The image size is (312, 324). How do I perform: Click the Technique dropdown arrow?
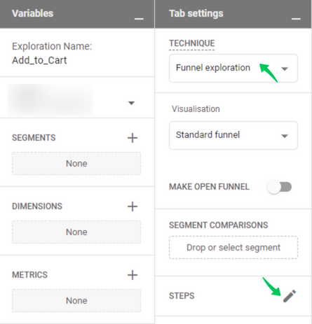pyautogui.click(x=285, y=69)
